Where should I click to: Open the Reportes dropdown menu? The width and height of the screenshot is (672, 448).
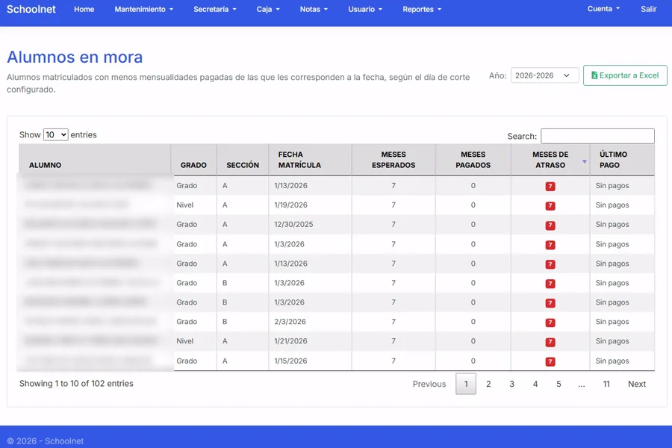click(422, 9)
